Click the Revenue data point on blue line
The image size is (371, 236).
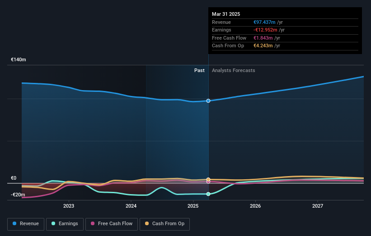pos(208,101)
